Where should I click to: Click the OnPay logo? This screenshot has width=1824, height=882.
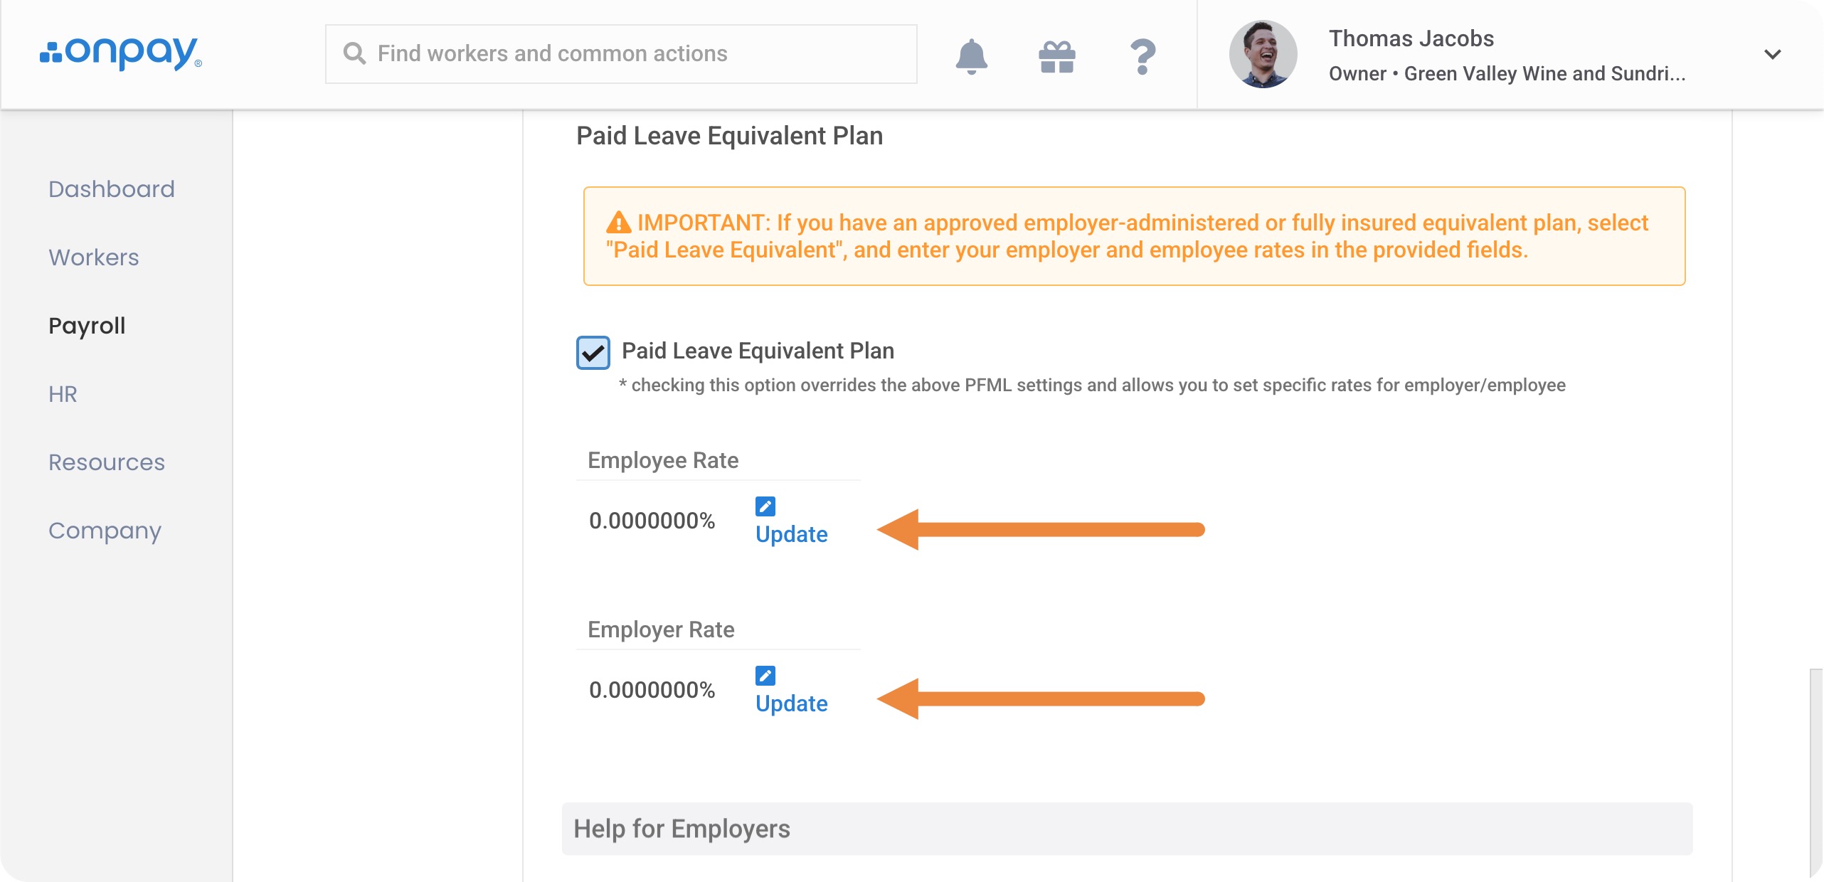(121, 53)
